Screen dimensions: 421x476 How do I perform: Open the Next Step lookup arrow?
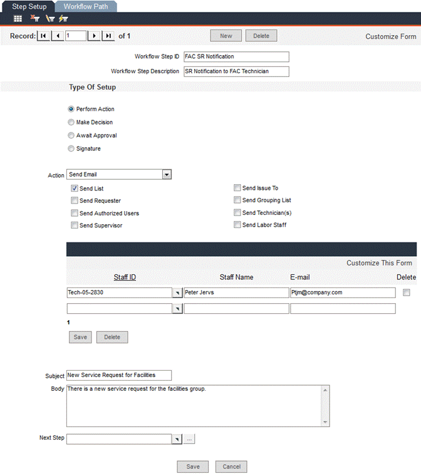177,439
